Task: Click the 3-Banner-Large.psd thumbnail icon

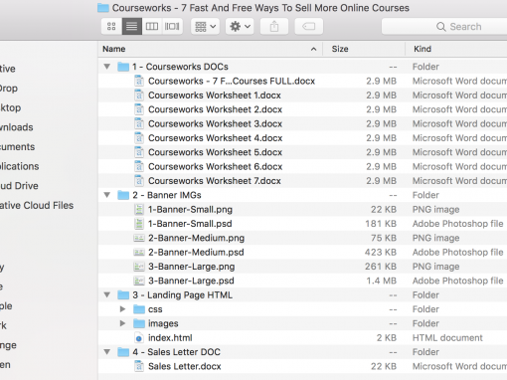Action: pyautogui.click(x=139, y=281)
